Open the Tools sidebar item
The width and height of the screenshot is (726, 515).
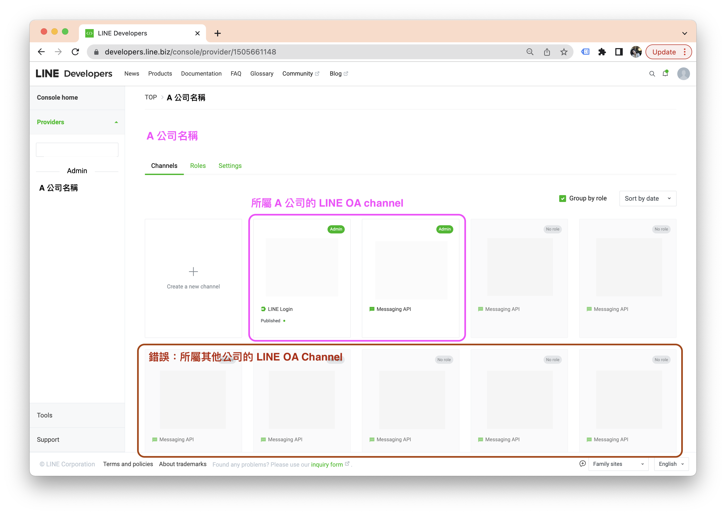[44, 415]
